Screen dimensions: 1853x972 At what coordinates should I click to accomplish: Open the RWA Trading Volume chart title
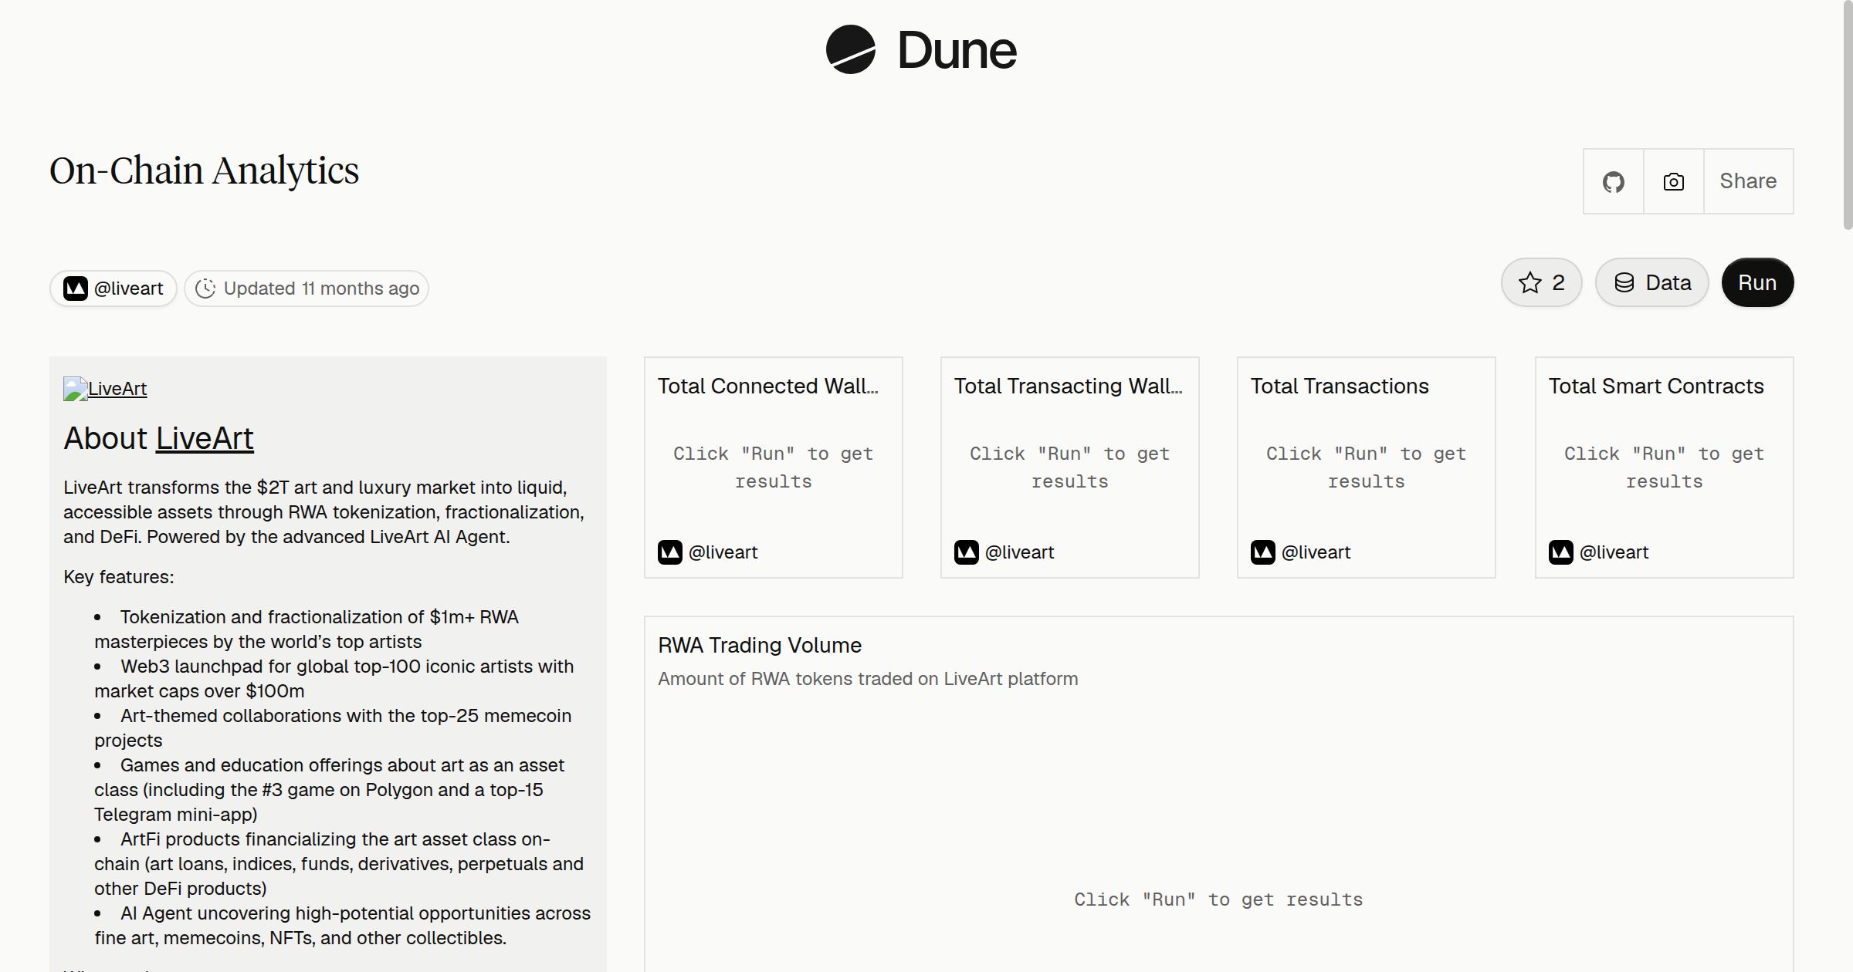click(x=760, y=645)
